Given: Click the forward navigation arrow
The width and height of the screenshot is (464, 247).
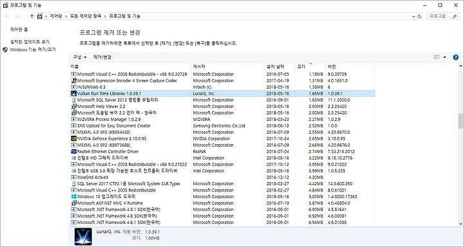Looking at the screenshot, I should (17, 16).
